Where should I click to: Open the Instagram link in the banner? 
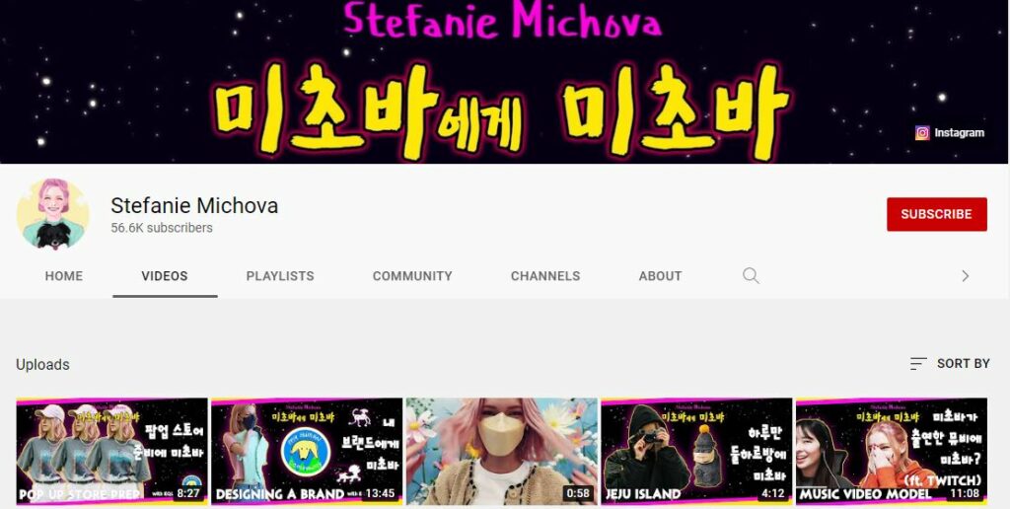950,133
